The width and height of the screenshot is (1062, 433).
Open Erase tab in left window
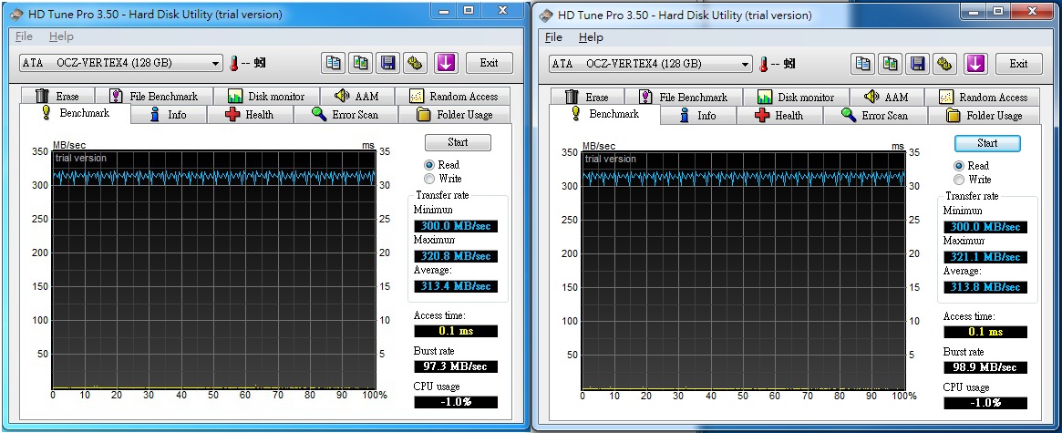[x=57, y=97]
